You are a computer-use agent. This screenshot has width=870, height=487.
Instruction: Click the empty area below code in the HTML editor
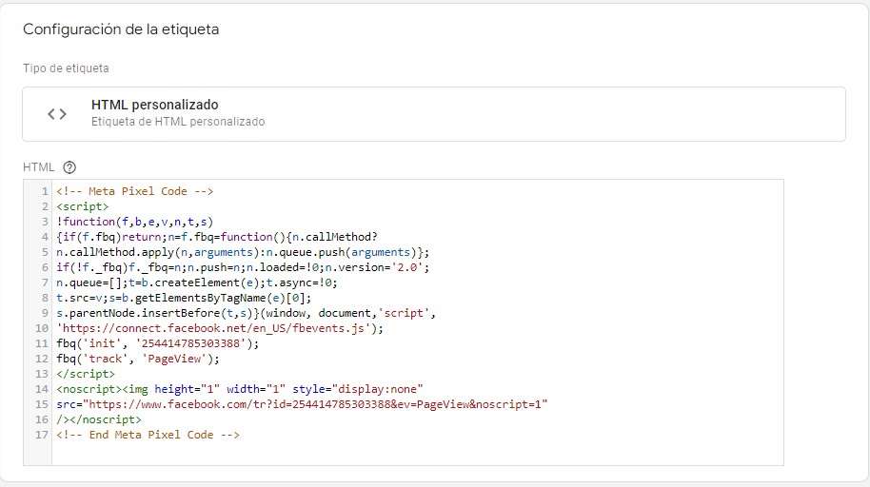pyautogui.click(x=417, y=453)
